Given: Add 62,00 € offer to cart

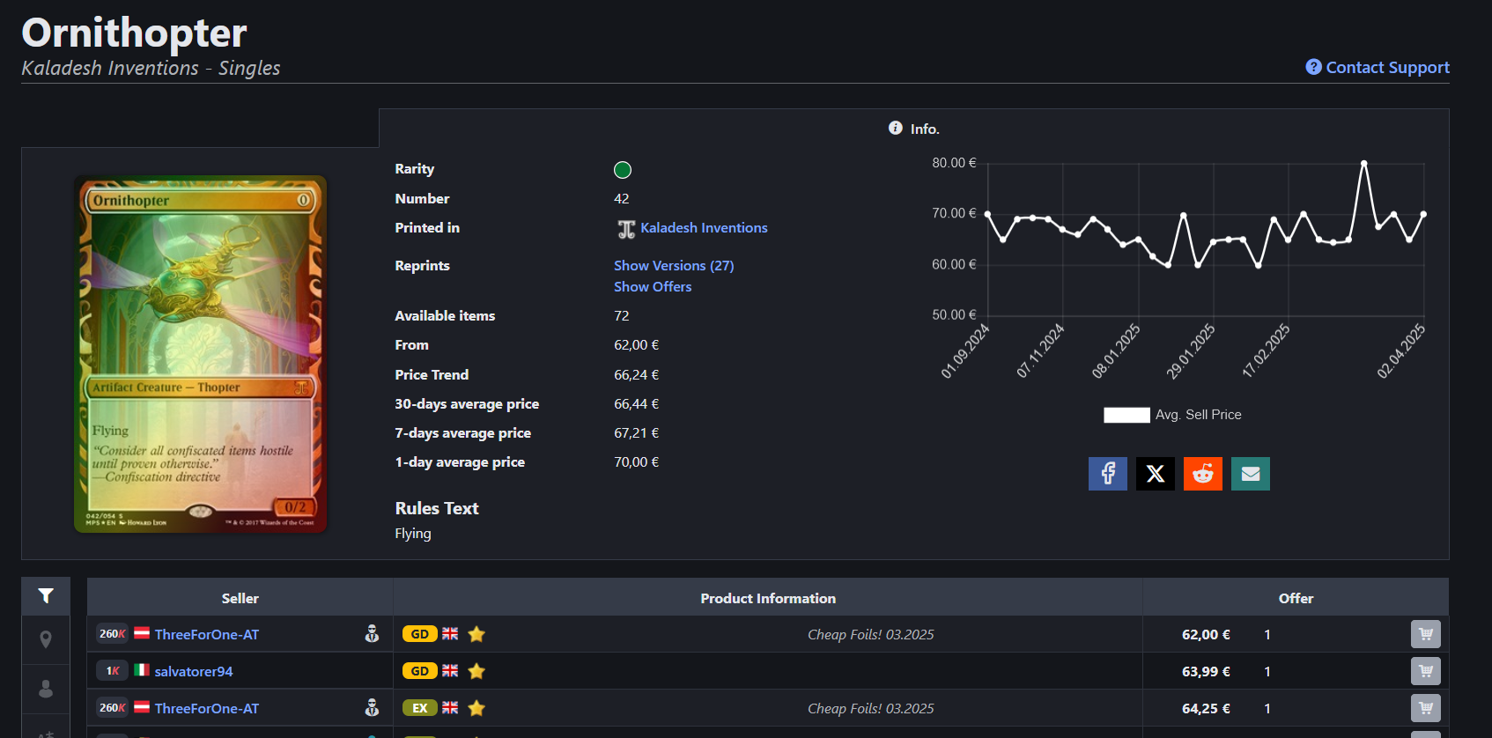Looking at the screenshot, I should pyautogui.click(x=1426, y=634).
